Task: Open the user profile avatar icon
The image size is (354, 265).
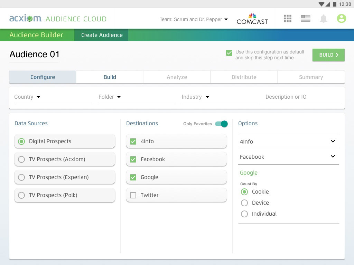Action: pyautogui.click(x=342, y=19)
